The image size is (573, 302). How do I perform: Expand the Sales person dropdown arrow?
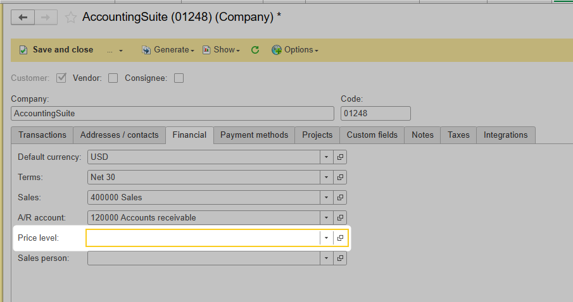(x=326, y=258)
